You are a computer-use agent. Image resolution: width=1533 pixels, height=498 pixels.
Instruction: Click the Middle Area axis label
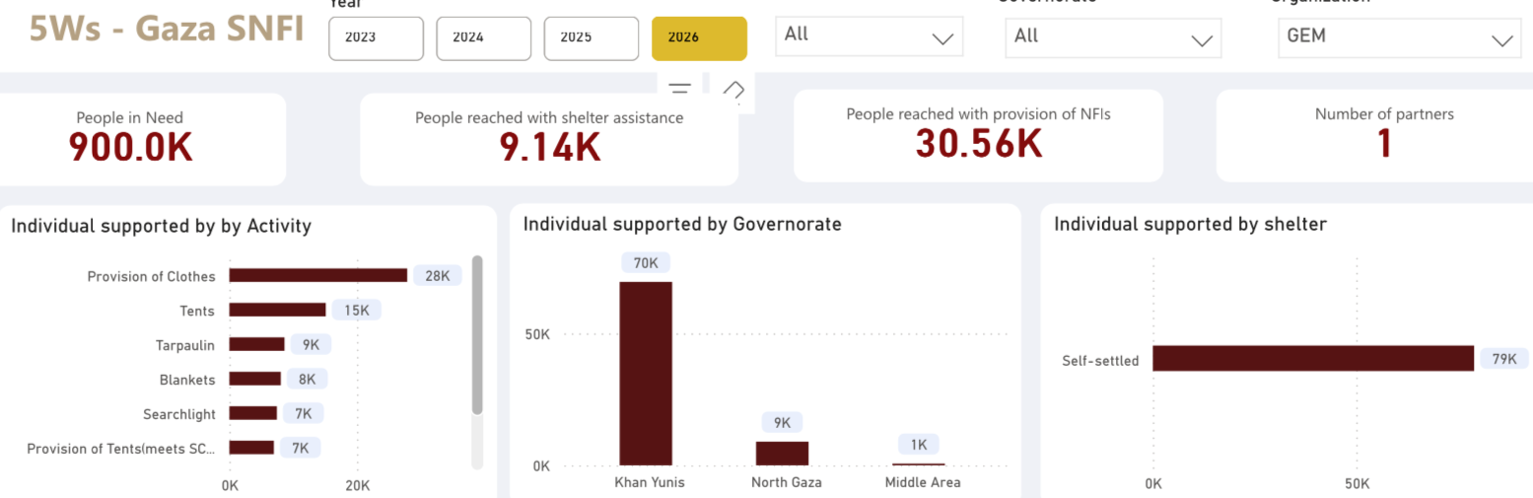[922, 482]
